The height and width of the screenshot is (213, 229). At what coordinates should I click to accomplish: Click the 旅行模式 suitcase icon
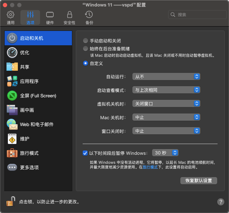tap(12, 153)
